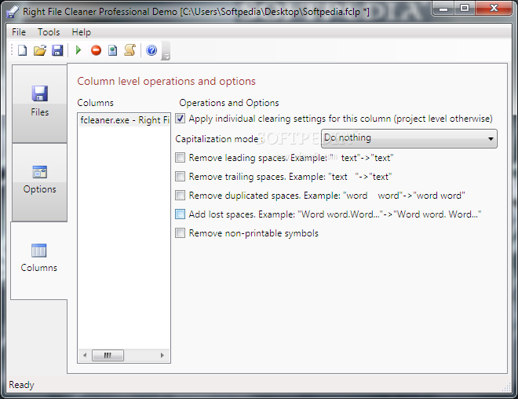The image size is (518, 399).
Task: Switch to the Files side tab
Action: pos(40,104)
